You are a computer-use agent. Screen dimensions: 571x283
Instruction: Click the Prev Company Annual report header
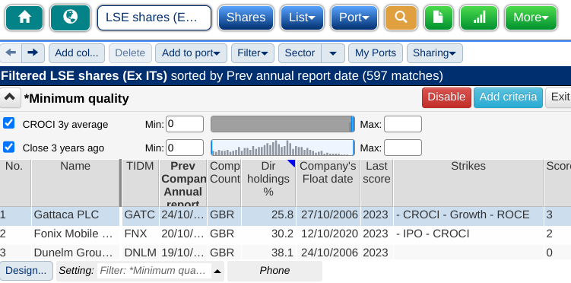[x=183, y=183]
